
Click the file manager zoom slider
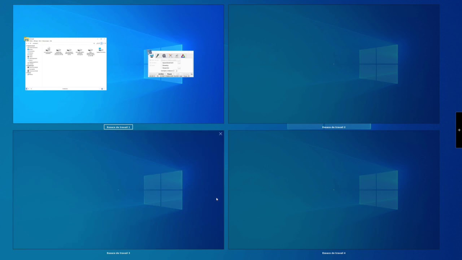point(102,88)
